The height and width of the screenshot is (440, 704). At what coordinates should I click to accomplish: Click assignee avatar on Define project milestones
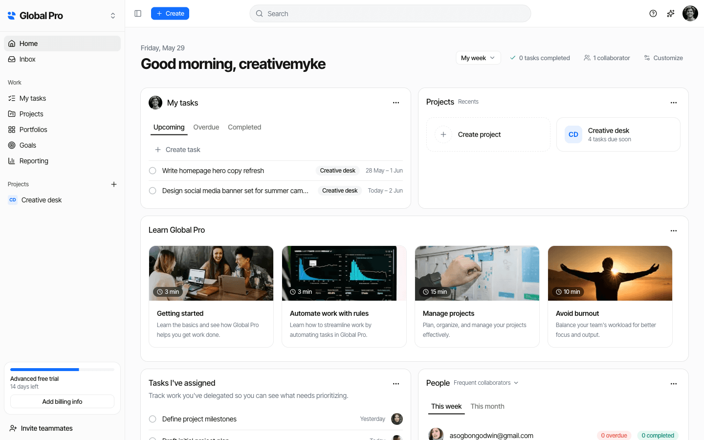[397, 419]
